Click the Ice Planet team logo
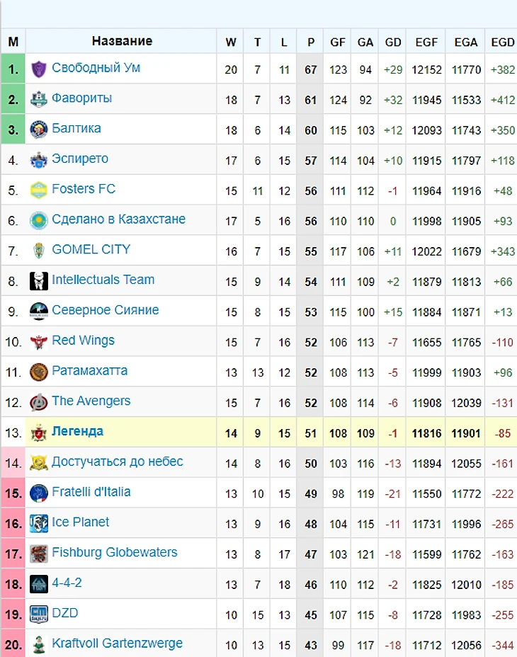The height and width of the screenshot is (657, 517). point(38,523)
